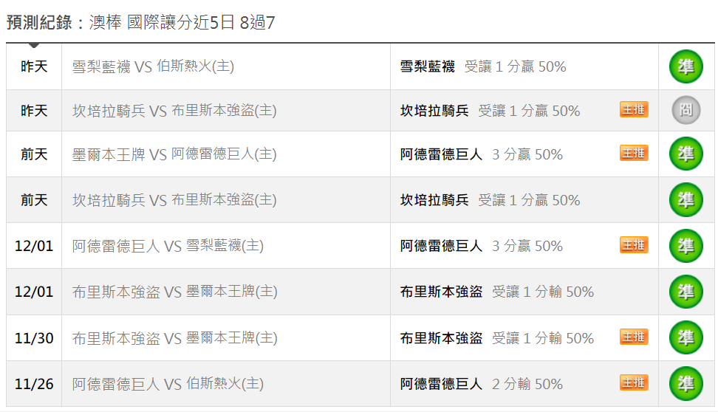Open 12/01 阿德雷德巨人 VS 雪梨藍襪 matchup
The image size is (718, 412).
[x=168, y=247]
